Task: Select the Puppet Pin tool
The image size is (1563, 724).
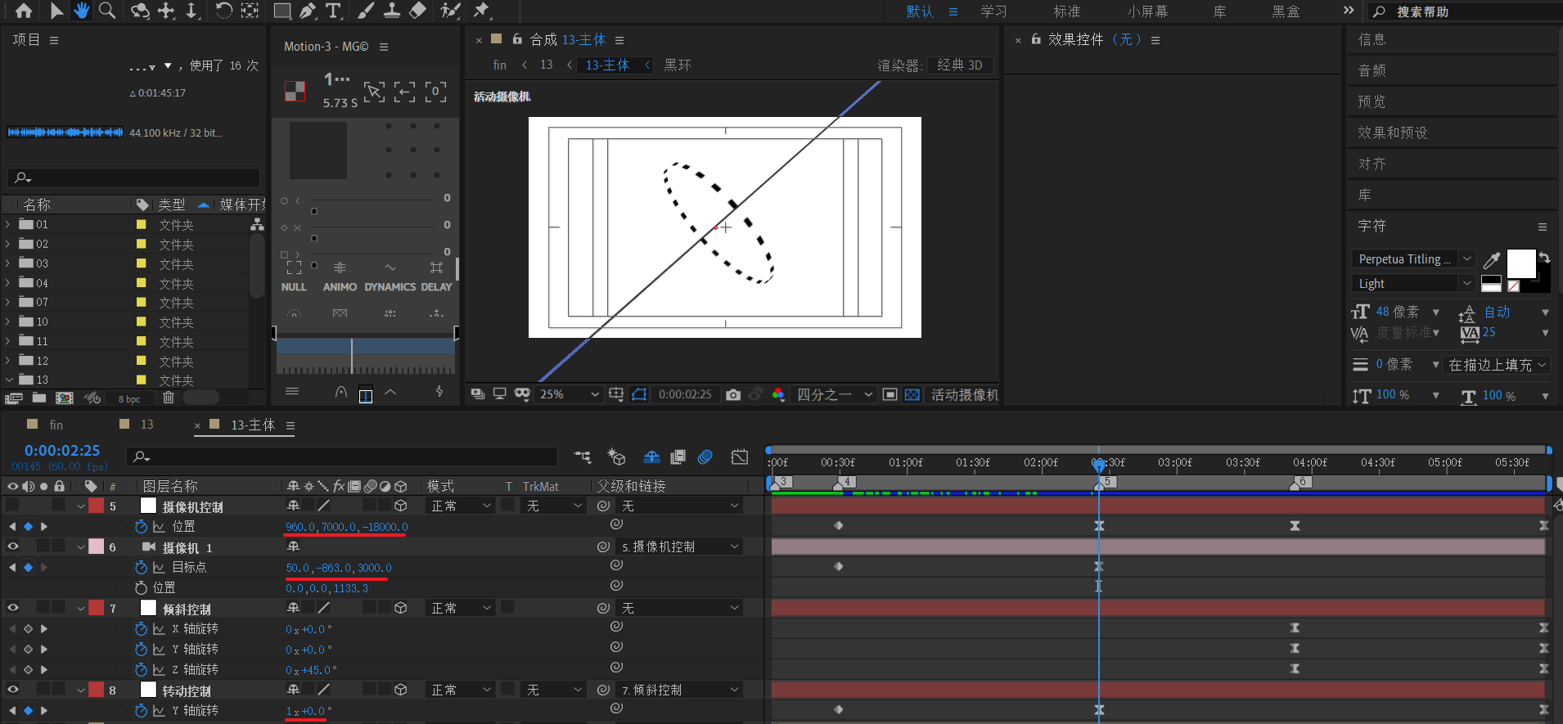Action: 481,11
